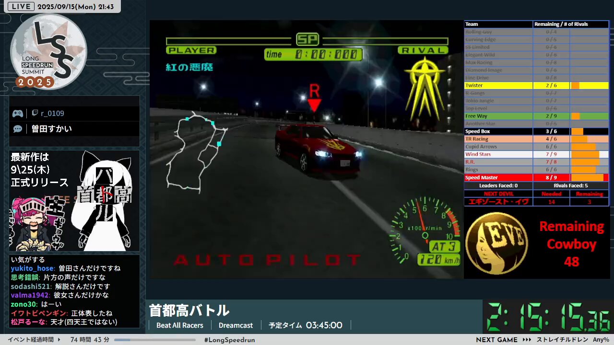Click the Speed Box team row
This screenshot has height=345, width=614.
536,131
